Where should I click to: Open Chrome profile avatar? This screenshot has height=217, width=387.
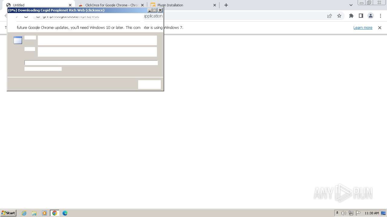371,16
